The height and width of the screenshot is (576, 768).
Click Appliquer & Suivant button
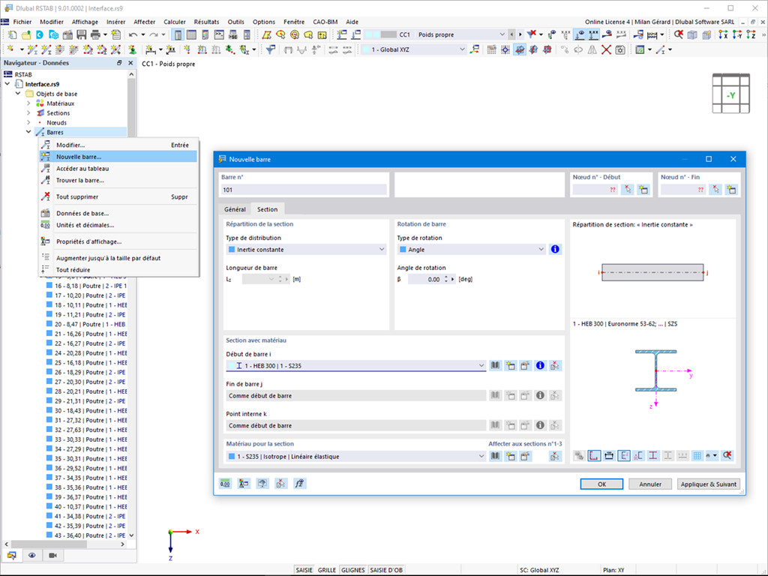(x=708, y=484)
